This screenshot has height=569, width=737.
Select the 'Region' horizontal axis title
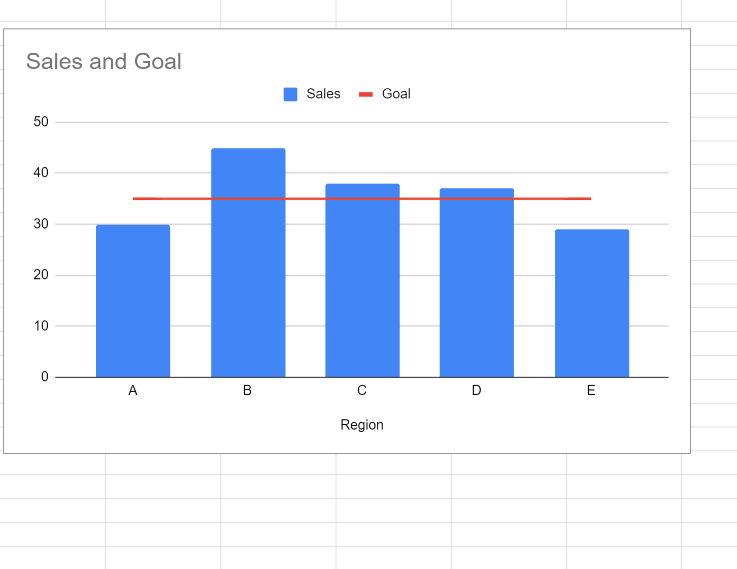coord(361,424)
